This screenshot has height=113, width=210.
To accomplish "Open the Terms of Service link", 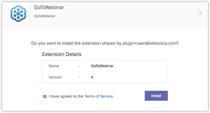I will point(99,96).
